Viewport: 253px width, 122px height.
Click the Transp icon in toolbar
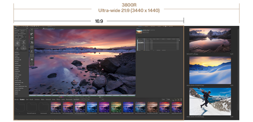pyautogui.click(x=32, y=51)
